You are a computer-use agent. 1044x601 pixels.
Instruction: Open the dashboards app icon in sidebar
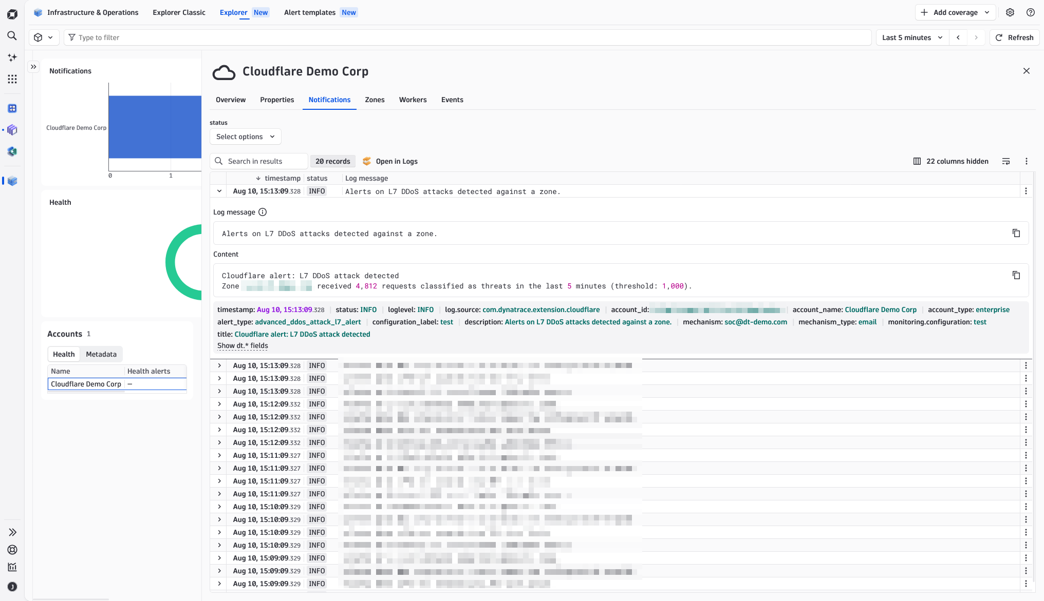coord(12,108)
